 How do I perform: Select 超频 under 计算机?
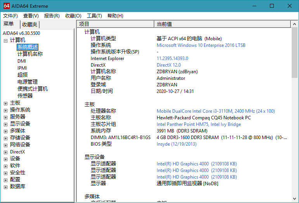click(x=22, y=75)
